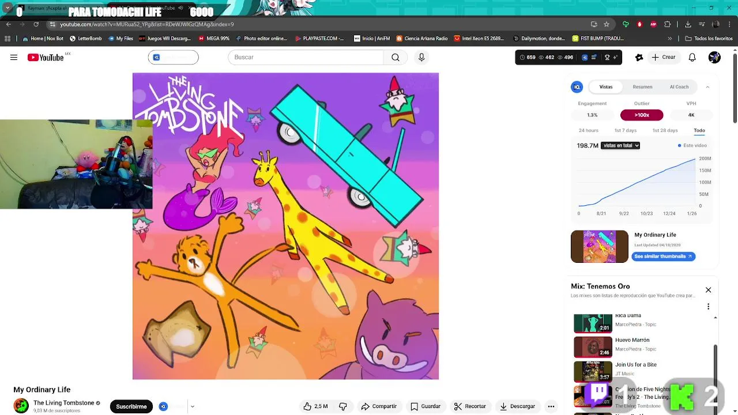Open the MEGA 99% bookmark

[x=214, y=39]
